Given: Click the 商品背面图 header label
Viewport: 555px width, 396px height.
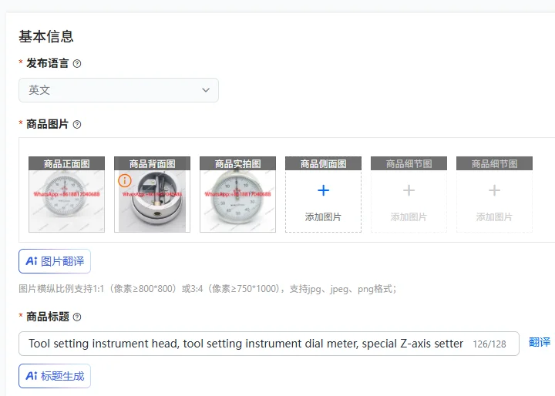Looking at the screenshot, I should tap(152, 164).
